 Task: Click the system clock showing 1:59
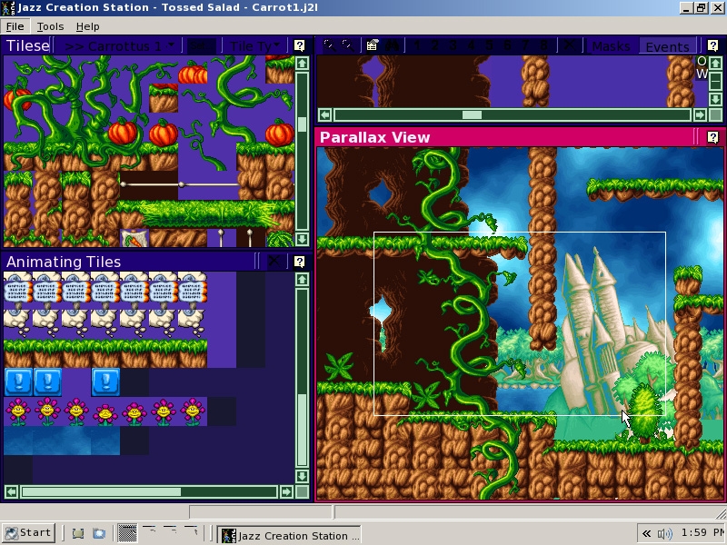[702, 533]
